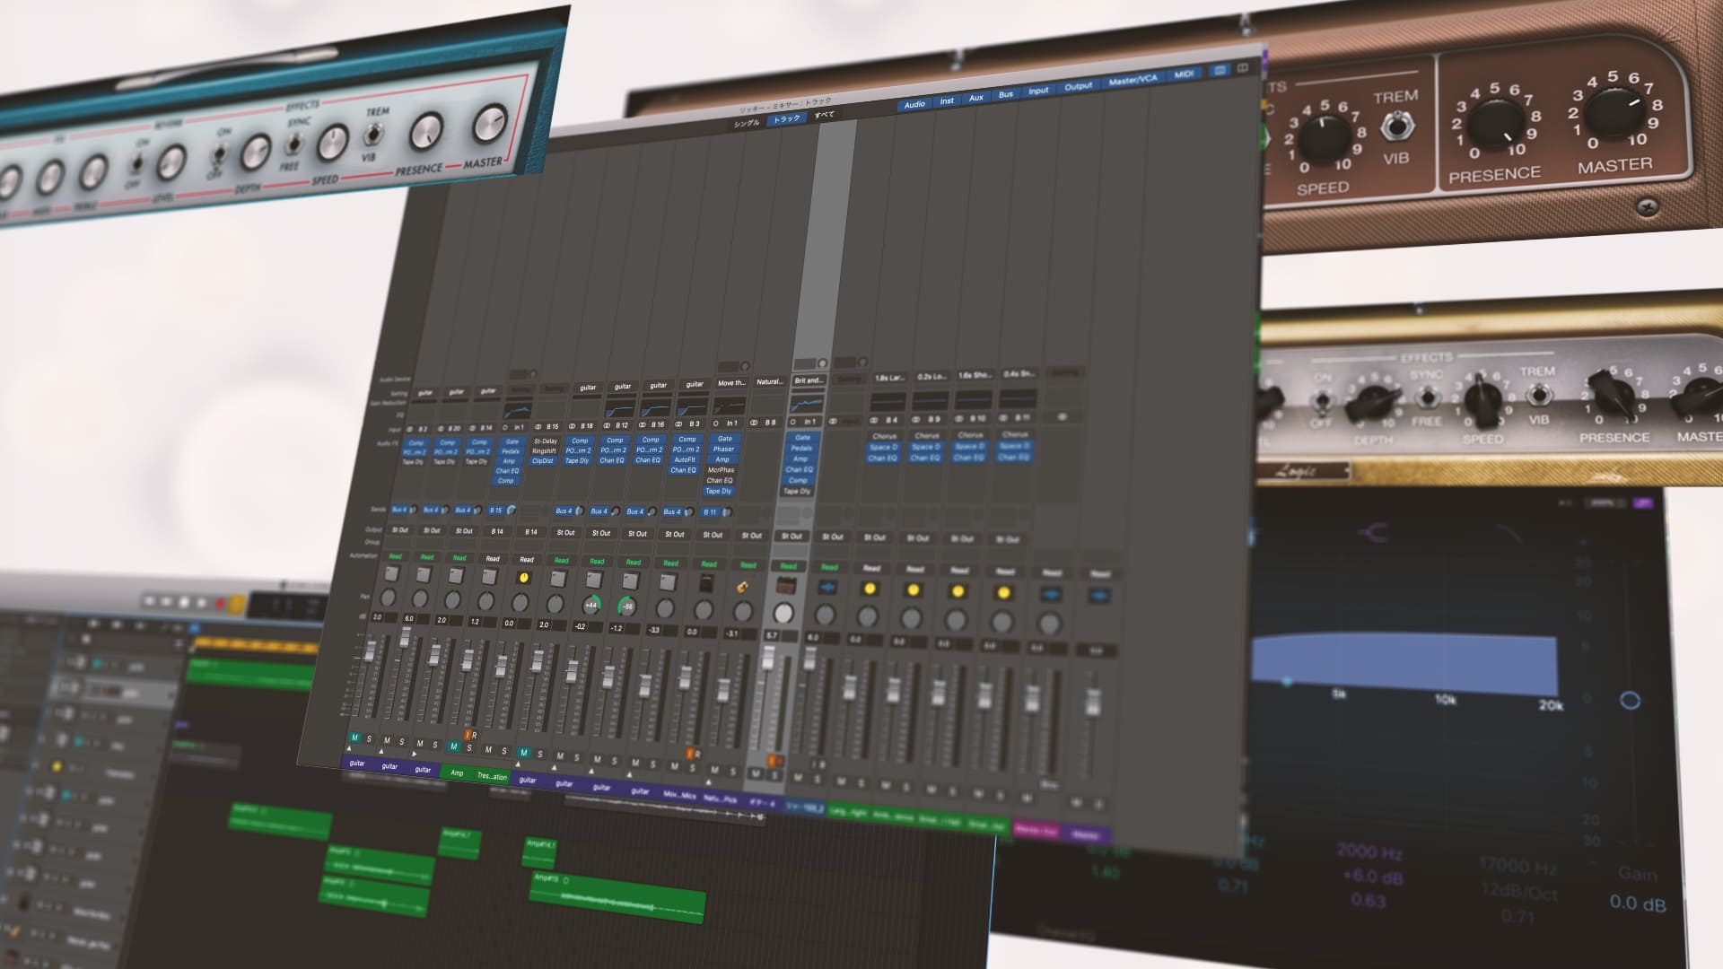Switch mixer view to すべて

tap(824, 115)
